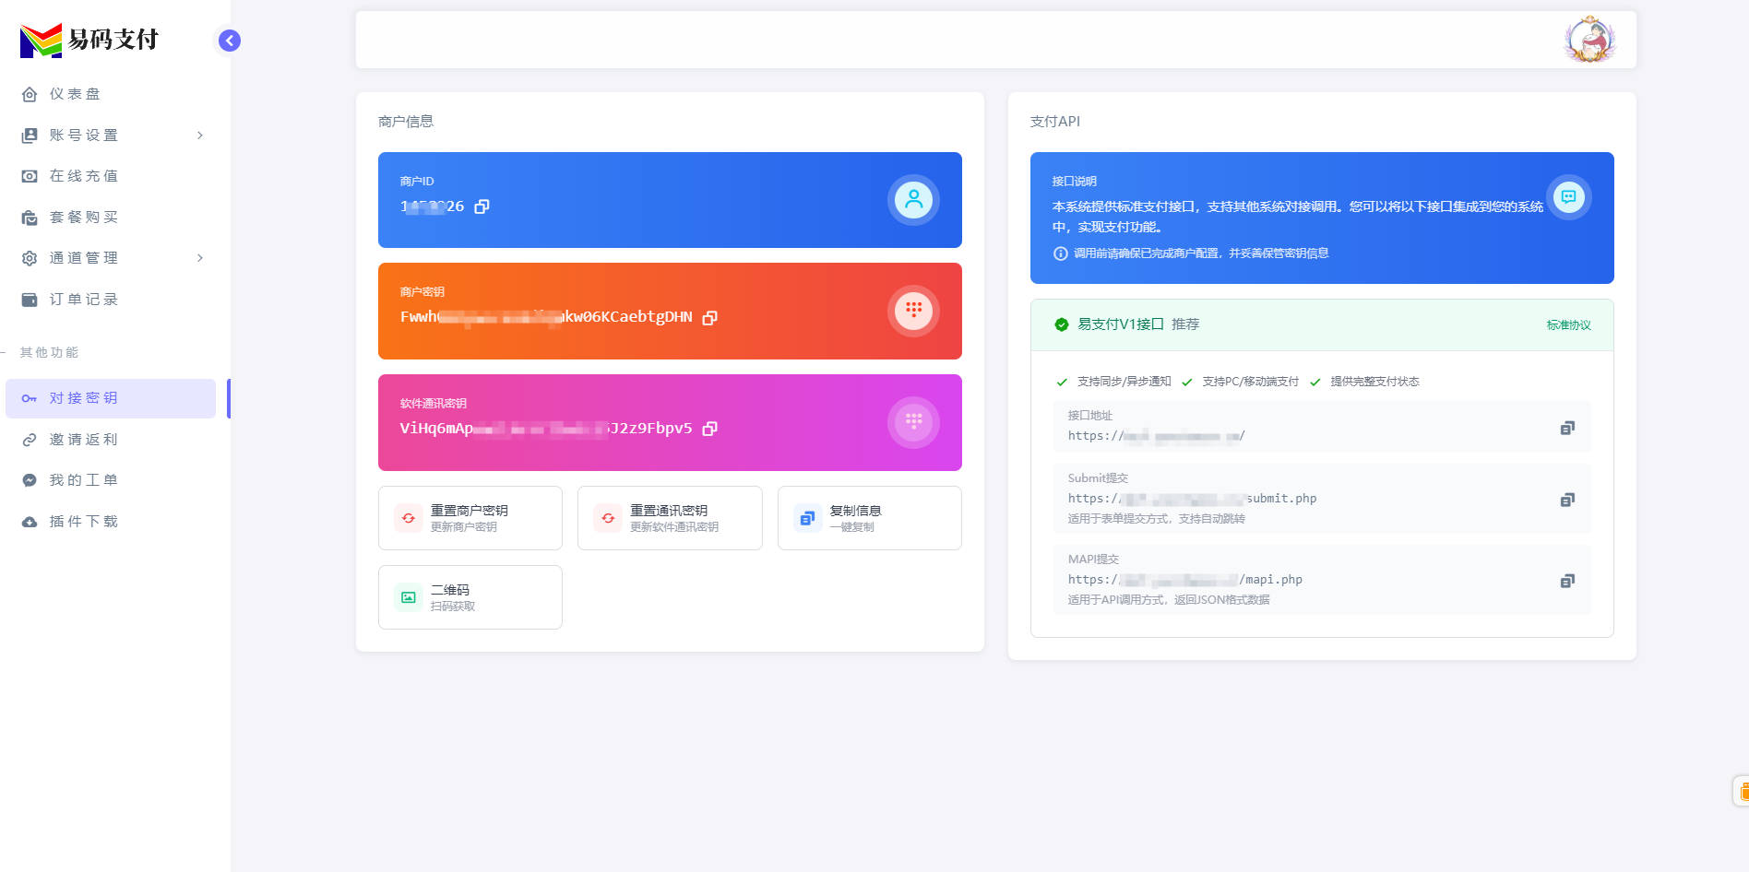Click the 重置商户密钥 reset merchant key button
Viewport: 1749px width, 872px height.
point(470,517)
